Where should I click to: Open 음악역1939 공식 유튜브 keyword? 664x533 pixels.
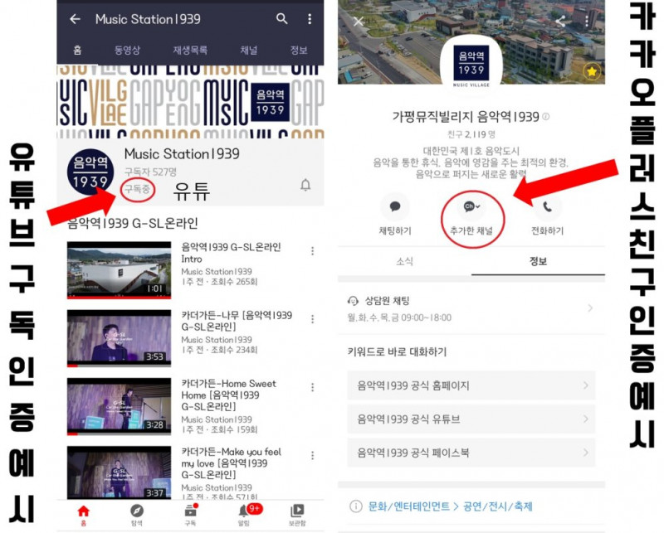(x=471, y=419)
